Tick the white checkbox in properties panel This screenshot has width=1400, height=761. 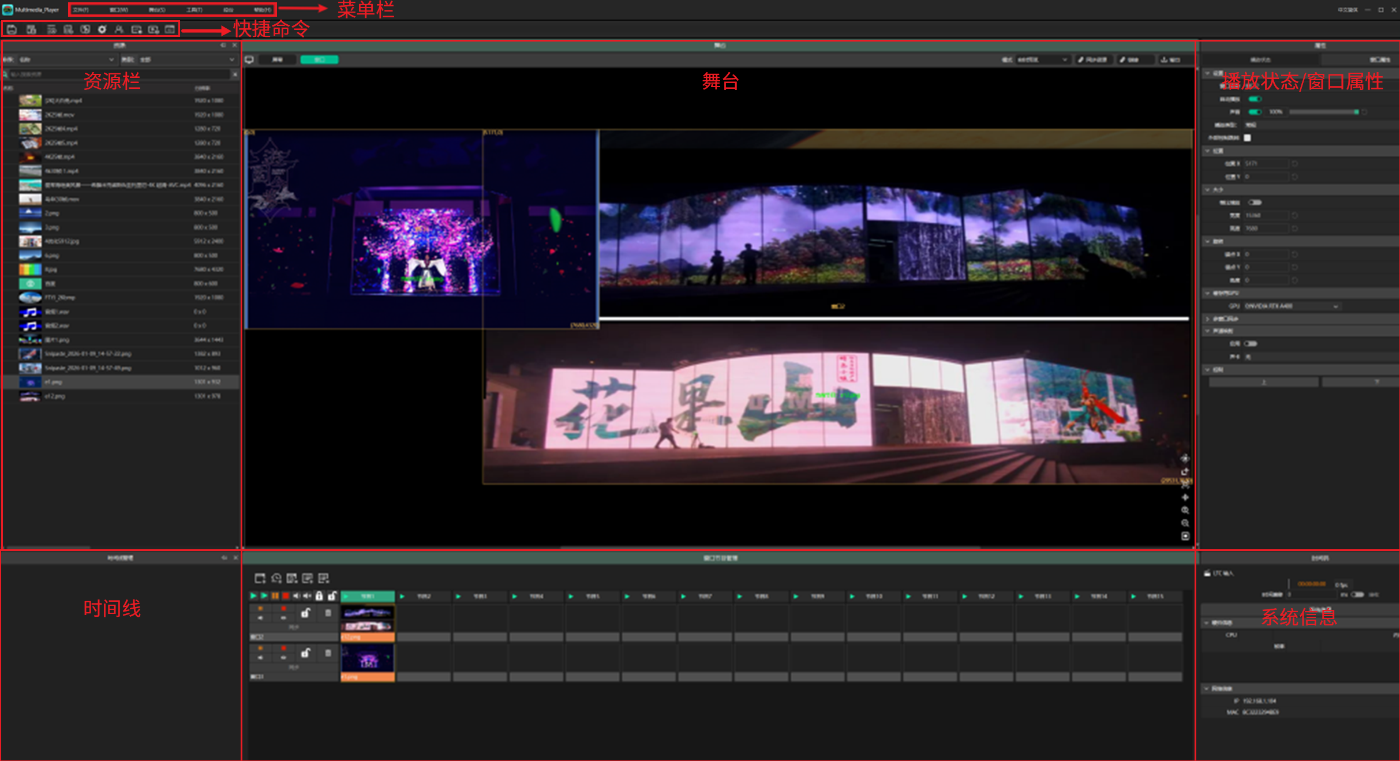1247,138
